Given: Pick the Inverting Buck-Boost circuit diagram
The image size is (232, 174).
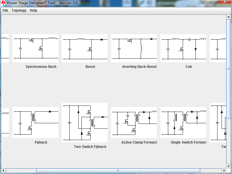Looking at the screenshot, I should tap(134, 48).
